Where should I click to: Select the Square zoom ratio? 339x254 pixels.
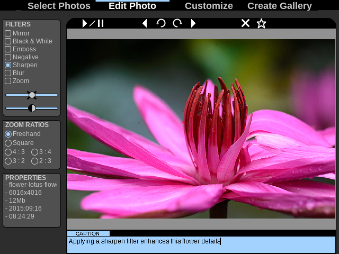[x=8, y=143]
